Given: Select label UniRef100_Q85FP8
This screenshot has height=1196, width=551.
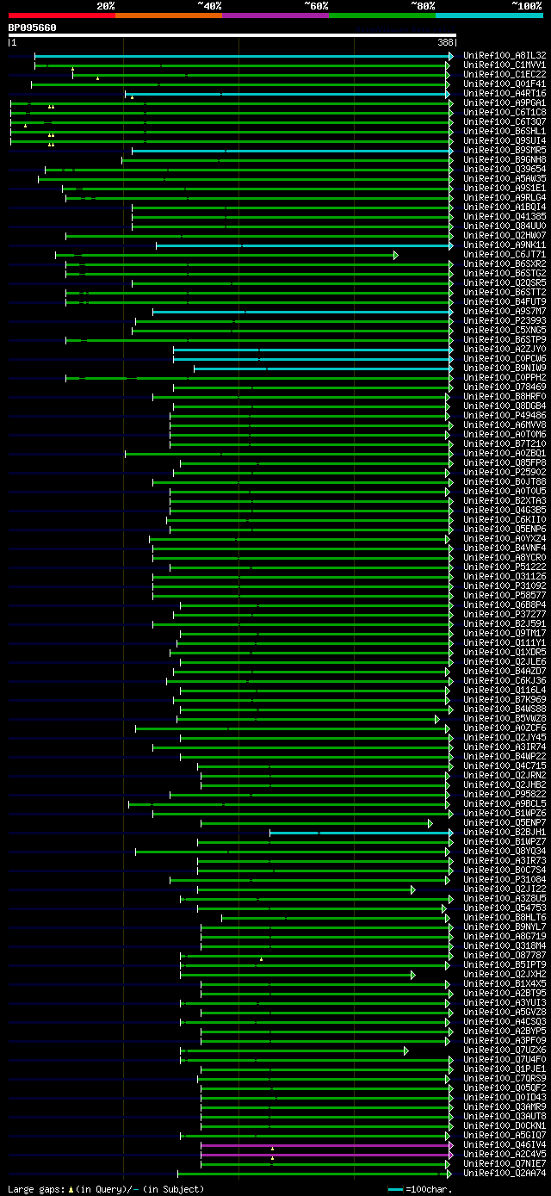Looking at the screenshot, I should pos(505,462).
